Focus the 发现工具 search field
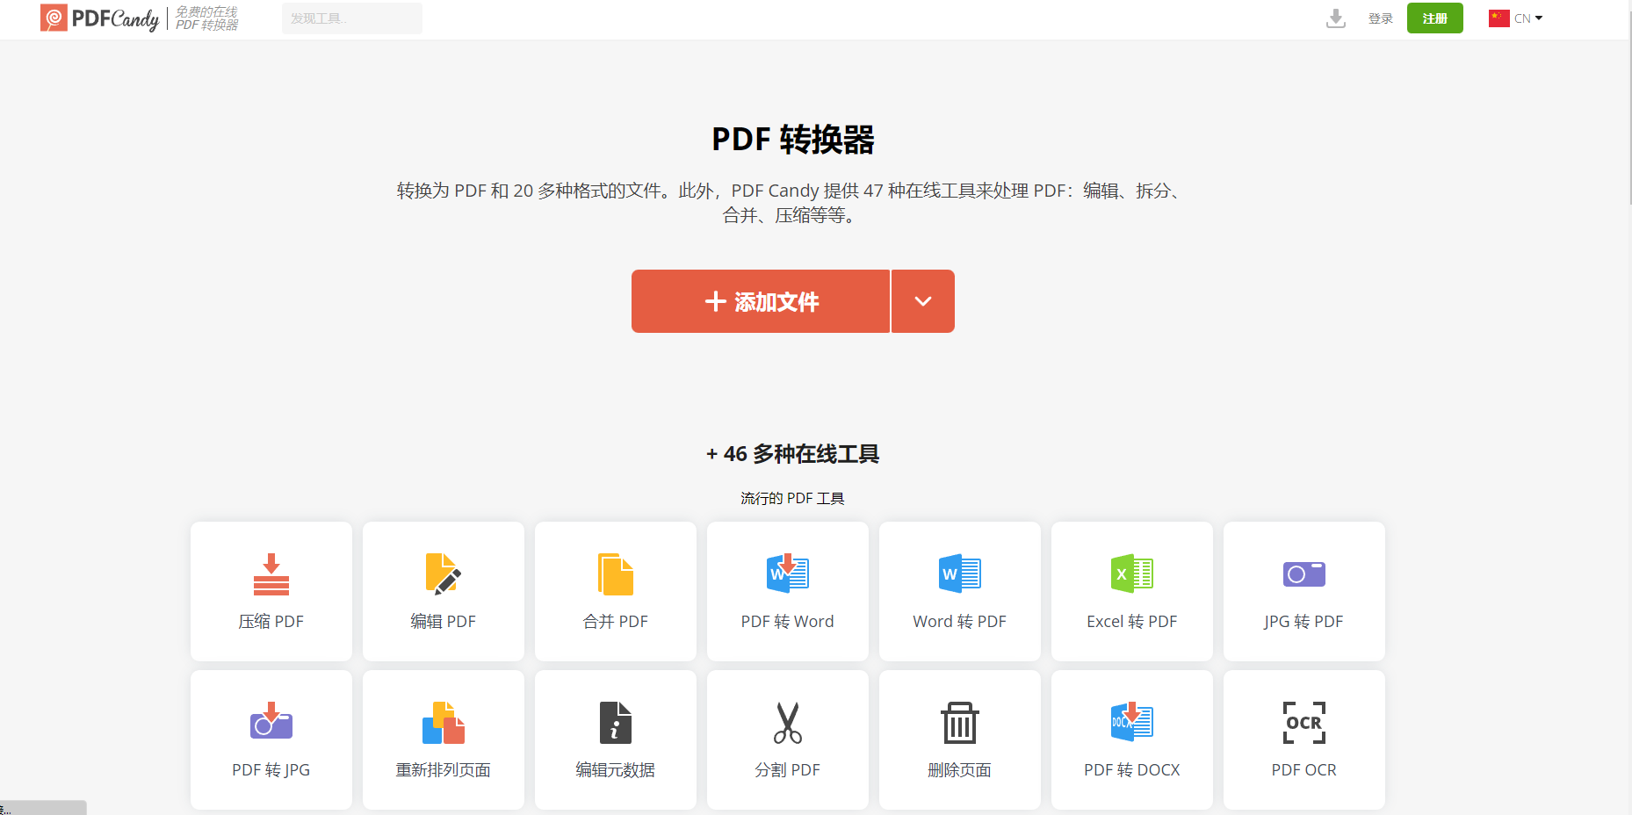This screenshot has width=1632, height=815. [352, 18]
